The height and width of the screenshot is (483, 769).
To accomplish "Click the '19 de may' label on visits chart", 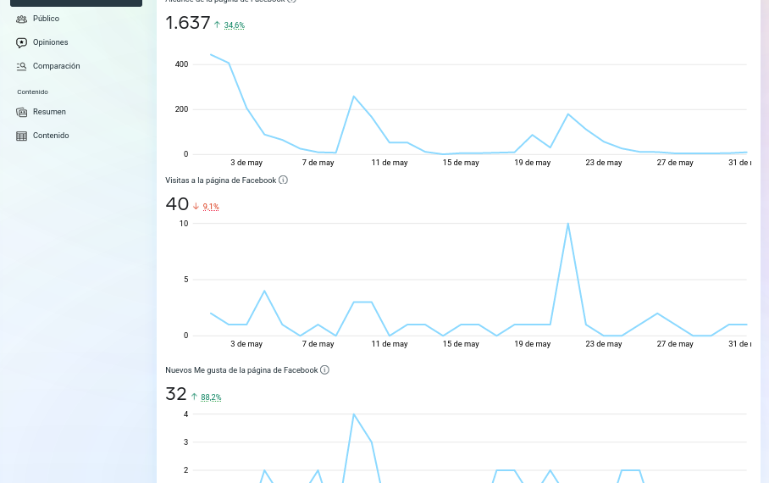I will [x=532, y=344].
